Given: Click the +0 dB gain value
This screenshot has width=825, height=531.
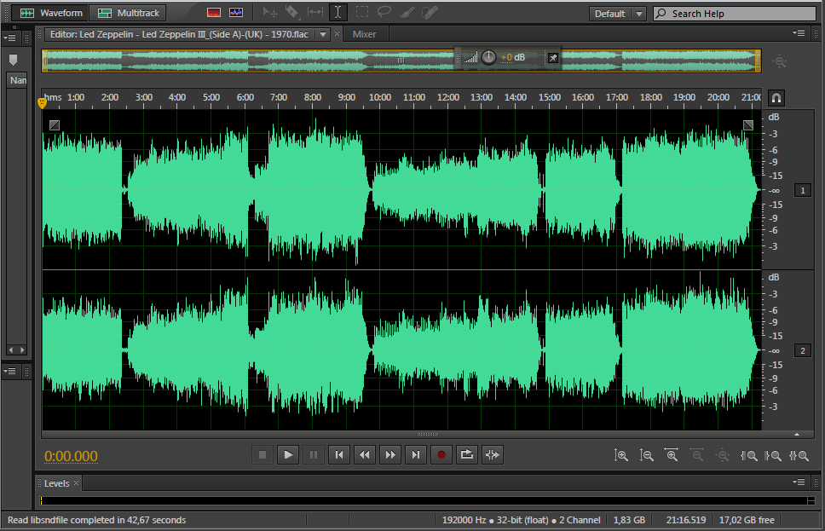Looking at the screenshot, I should pos(512,57).
